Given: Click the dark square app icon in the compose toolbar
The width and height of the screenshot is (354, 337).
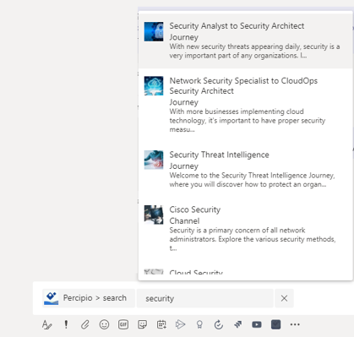Looking at the screenshot, I should (275, 324).
